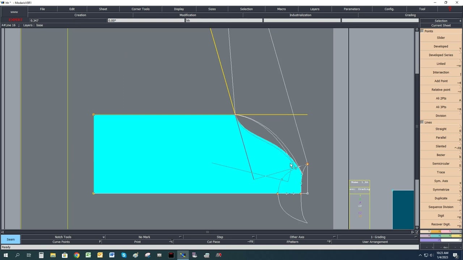Open the Notch Tools dropdown

63,237
